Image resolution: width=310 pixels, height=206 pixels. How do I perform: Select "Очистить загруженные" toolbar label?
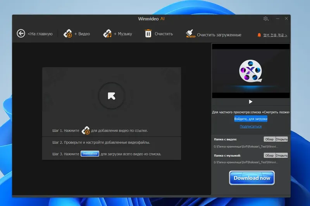click(x=219, y=35)
